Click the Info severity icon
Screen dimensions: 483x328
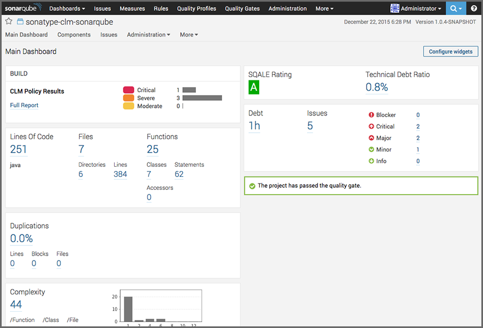click(x=371, y=161)
